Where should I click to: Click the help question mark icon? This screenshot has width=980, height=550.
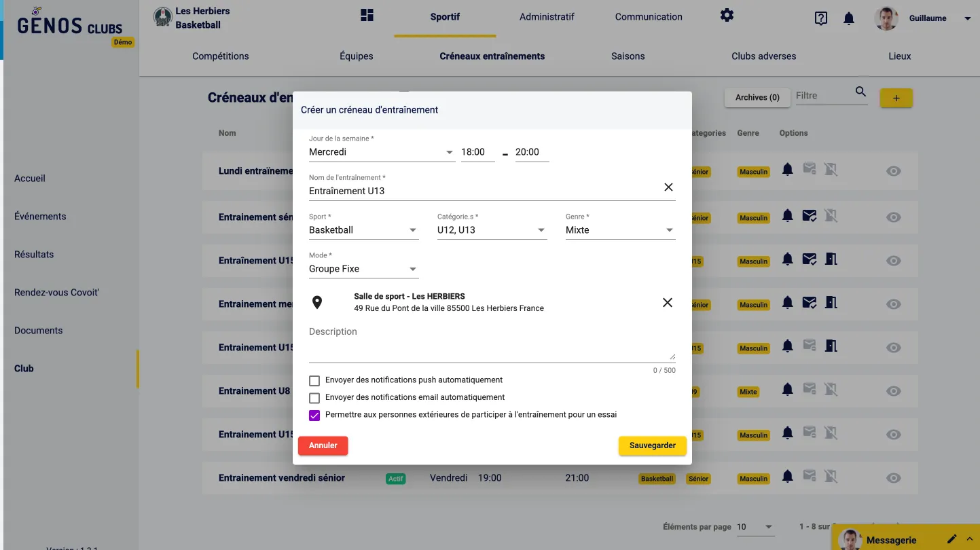[820, 18]
